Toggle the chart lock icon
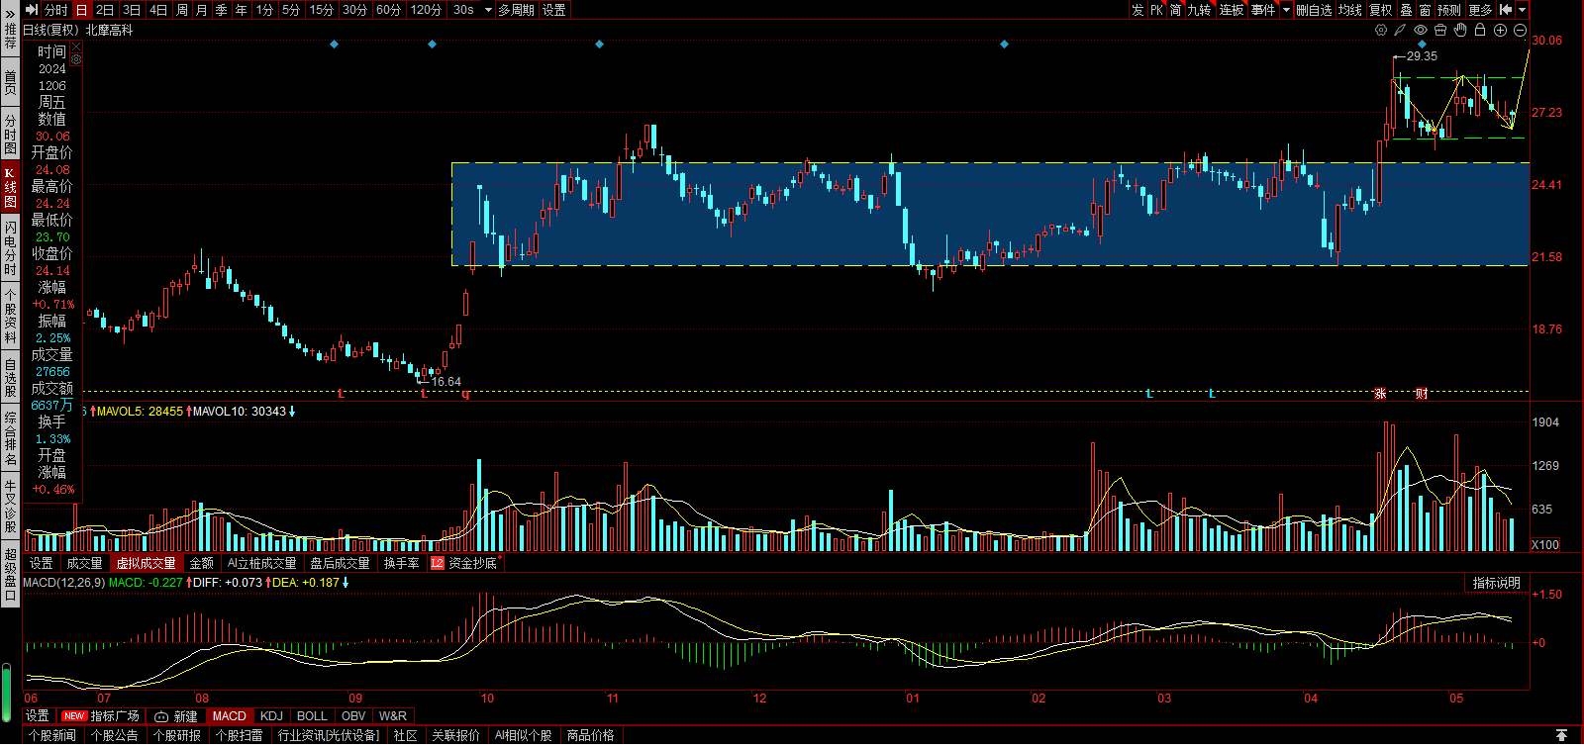1584x748 pixels. click(x=1480, y=30)
